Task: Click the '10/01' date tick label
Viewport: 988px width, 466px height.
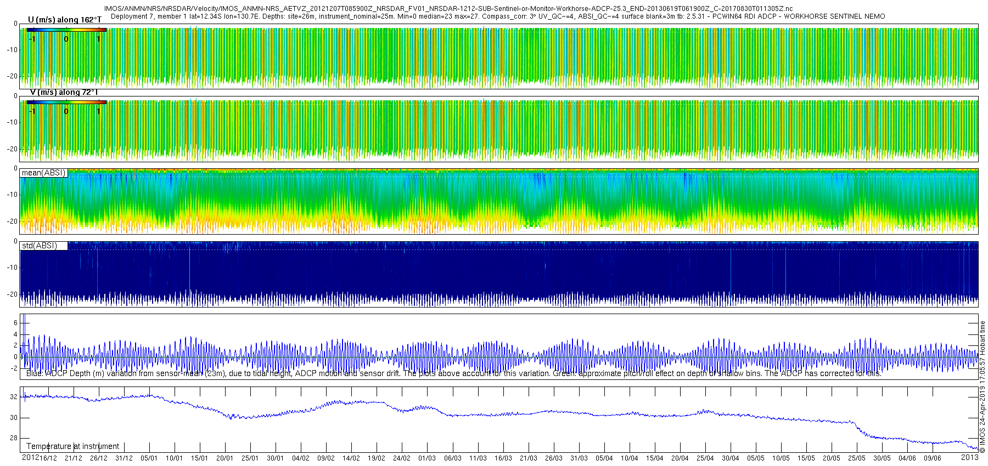Action: click(x=175, y=458)
